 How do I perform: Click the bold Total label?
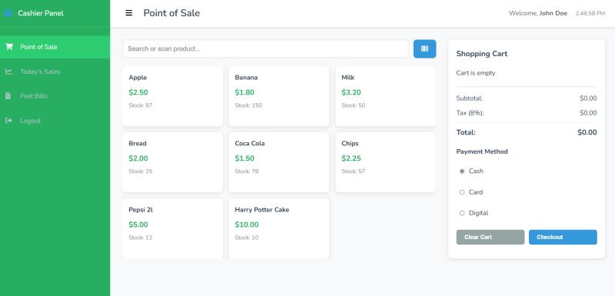click(466, 132)
